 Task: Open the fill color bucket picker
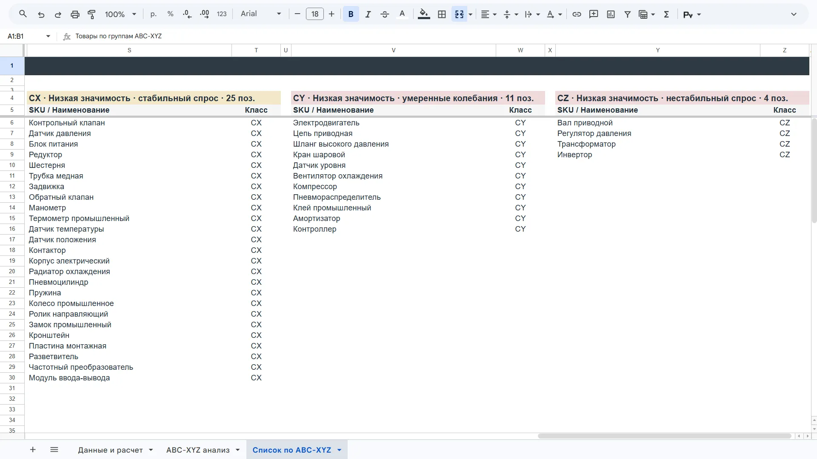click(x=424, y=14)
